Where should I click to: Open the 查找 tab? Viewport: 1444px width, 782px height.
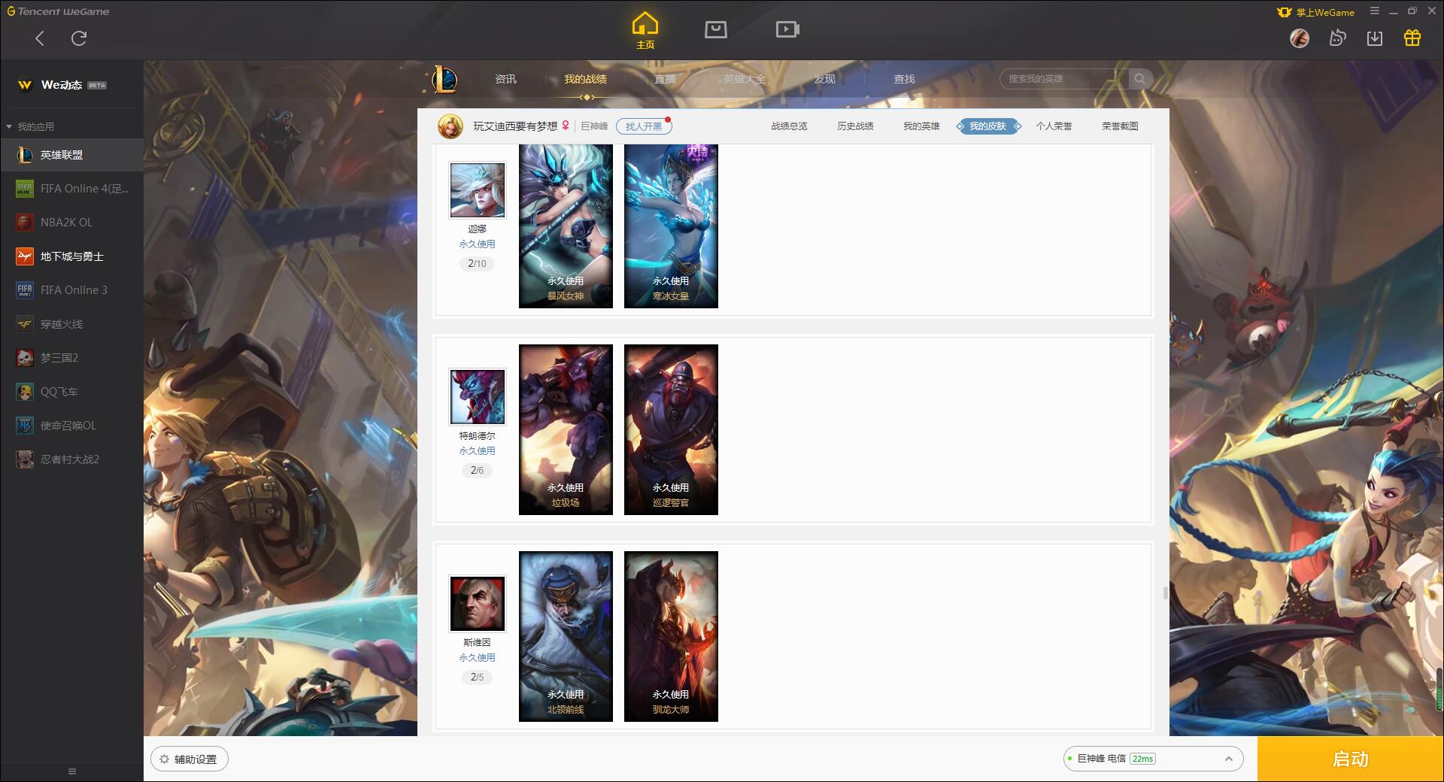(905, 79)
